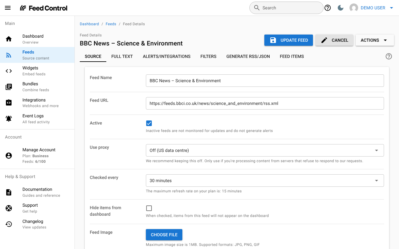This screenshot has height=249, width=399.
Task: Switch to the Full Text tab
Action: (x=122, y=56)
